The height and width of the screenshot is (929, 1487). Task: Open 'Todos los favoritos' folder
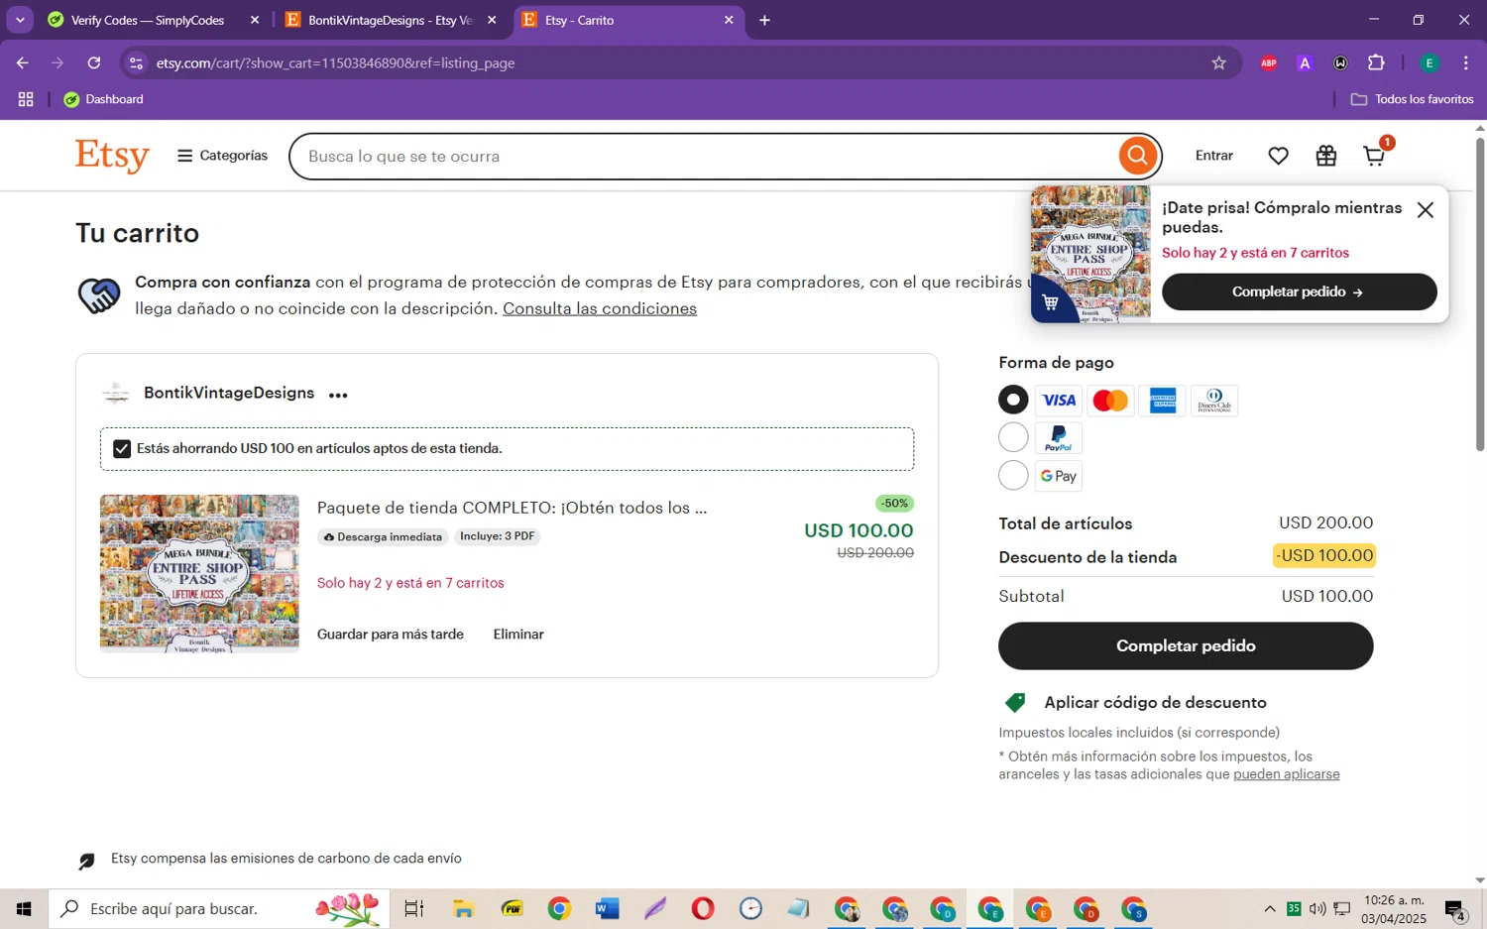[x=1412, y=99]
